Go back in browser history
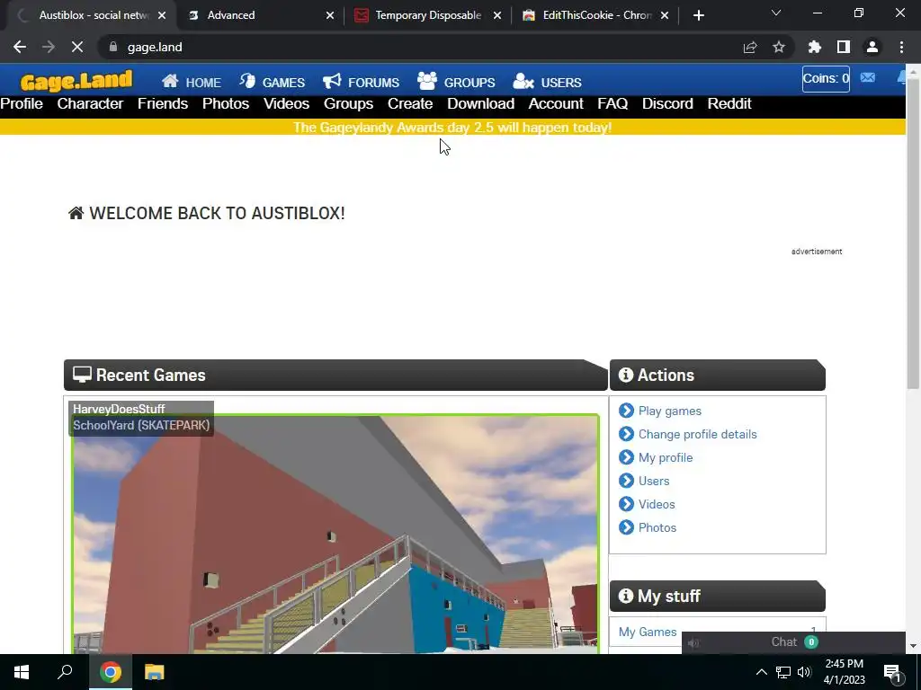 coord(20,47)
